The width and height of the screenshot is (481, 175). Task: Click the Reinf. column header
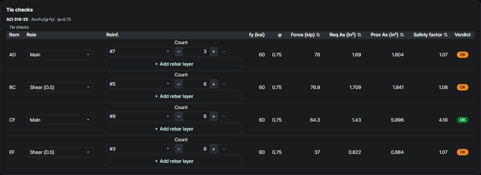112,35
